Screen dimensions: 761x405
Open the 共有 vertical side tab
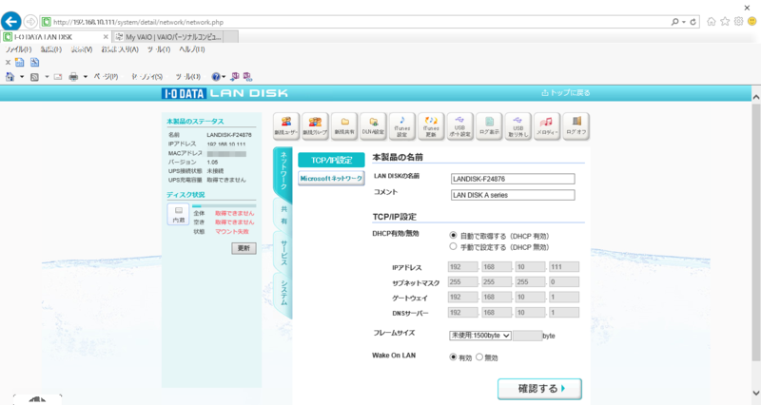(283, 215)
